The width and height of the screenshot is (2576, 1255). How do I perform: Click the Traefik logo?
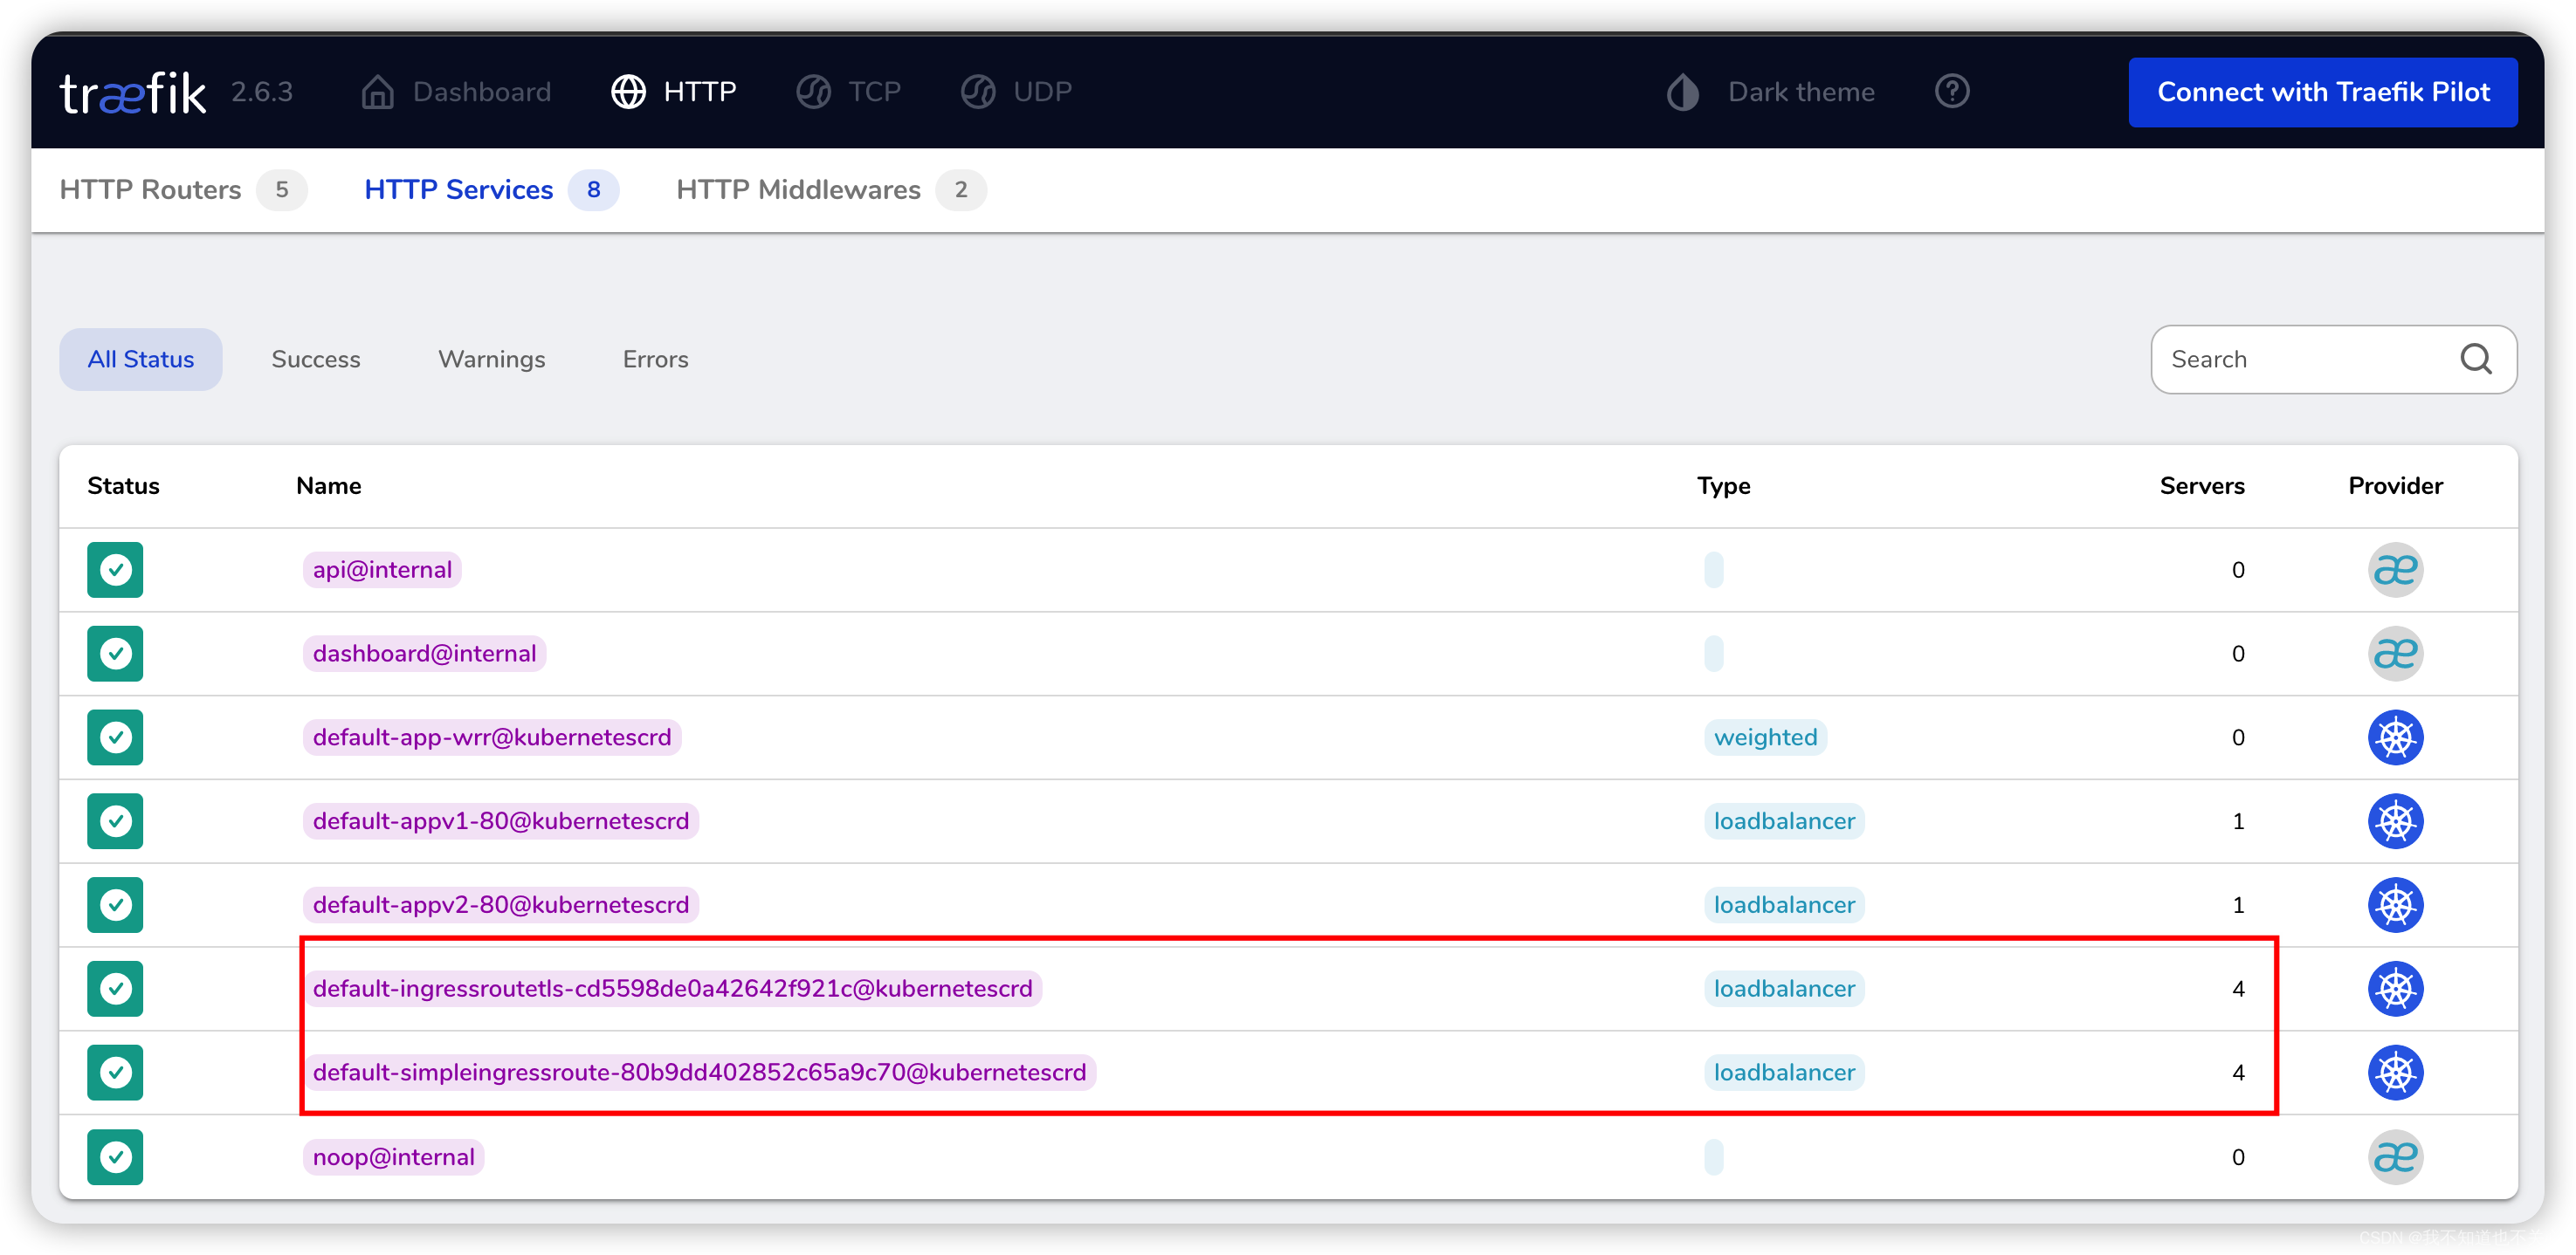click(133, 92)
